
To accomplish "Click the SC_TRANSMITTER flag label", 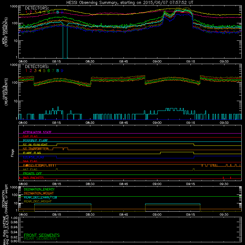I will tap(36, 149).
